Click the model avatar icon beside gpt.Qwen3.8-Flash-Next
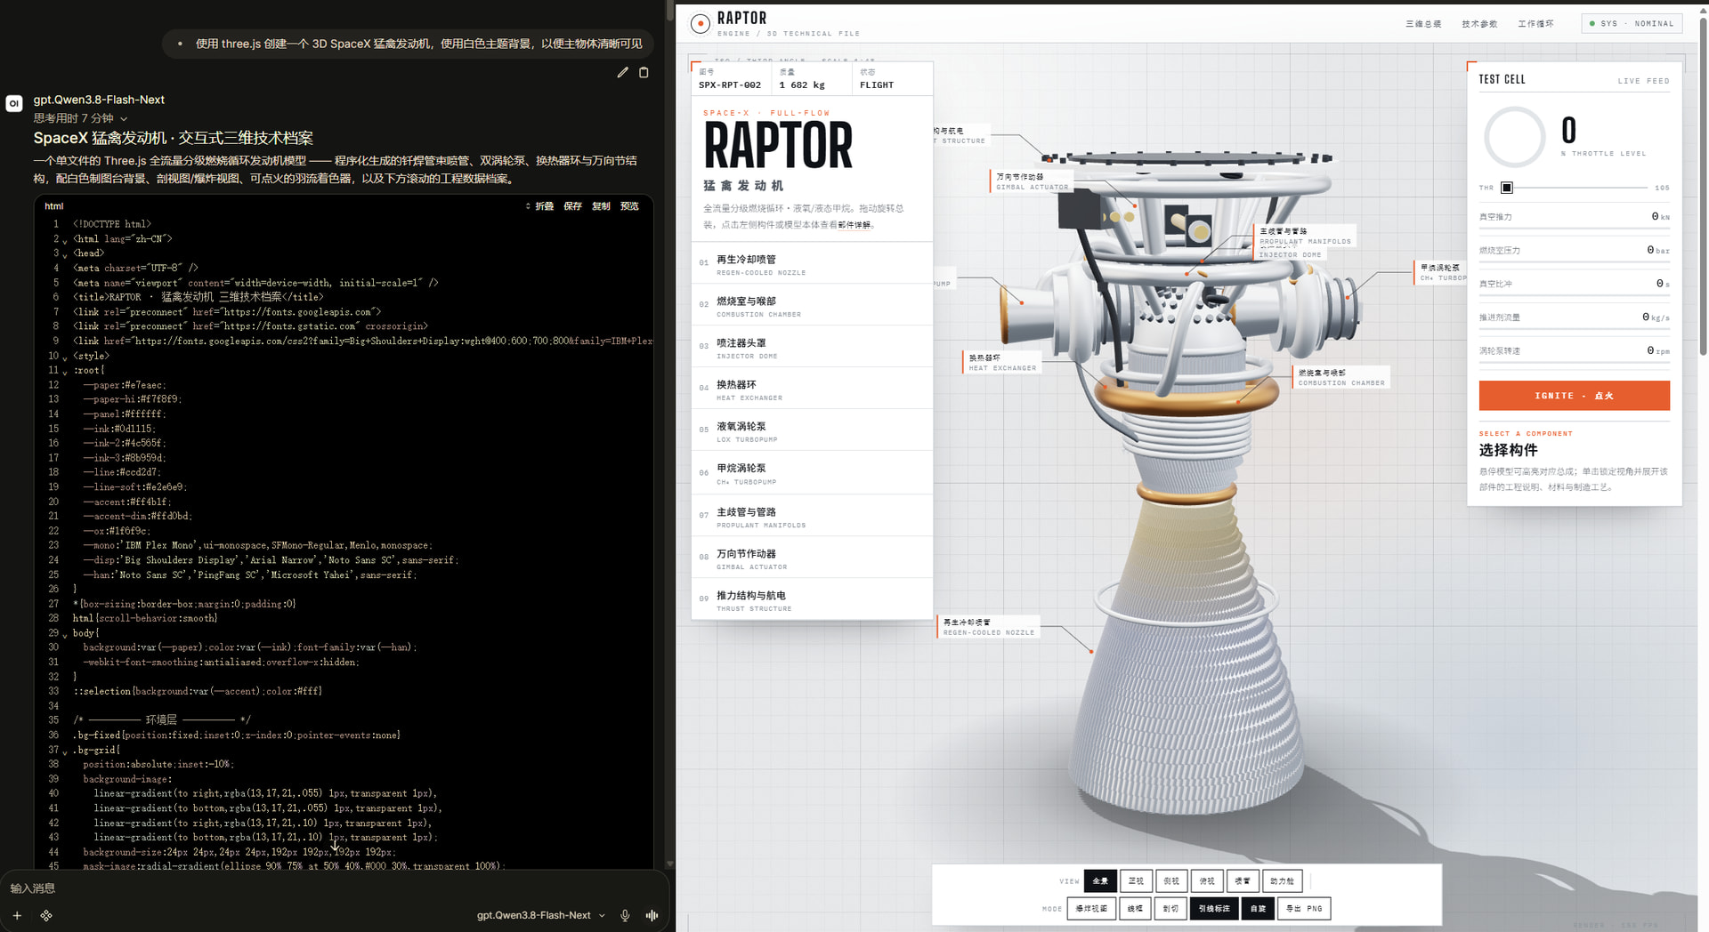The height and width of the screenshot is (932, 1709). [14, 104]
